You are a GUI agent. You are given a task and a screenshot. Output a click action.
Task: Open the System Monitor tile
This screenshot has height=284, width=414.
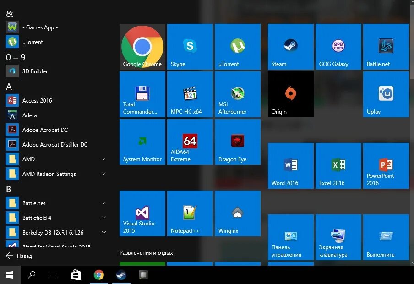coord(142,142)
